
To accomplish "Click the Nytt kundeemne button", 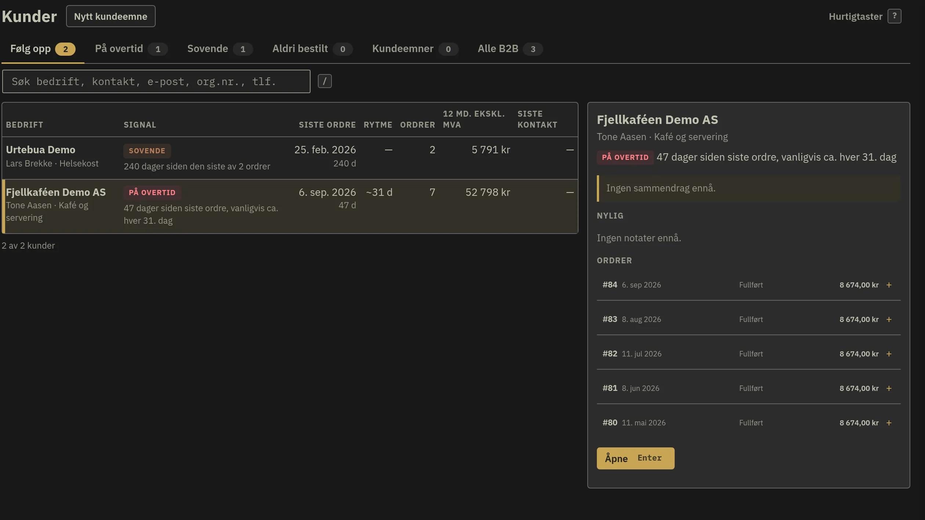I will [110, 16].
